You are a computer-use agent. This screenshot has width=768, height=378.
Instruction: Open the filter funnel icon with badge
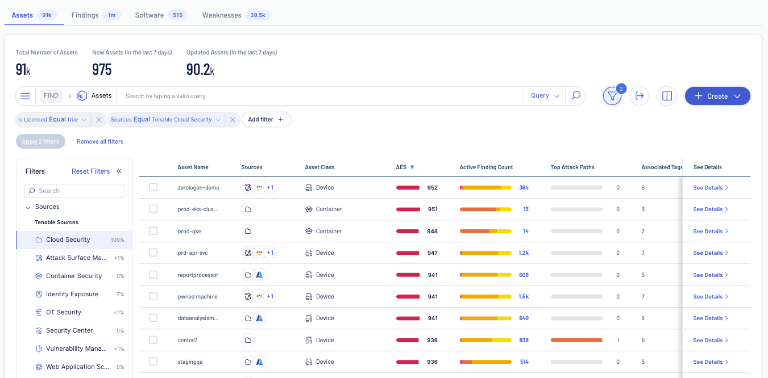612,96
